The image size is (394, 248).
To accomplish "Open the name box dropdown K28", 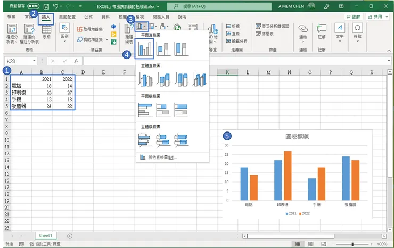I will 34,61.
